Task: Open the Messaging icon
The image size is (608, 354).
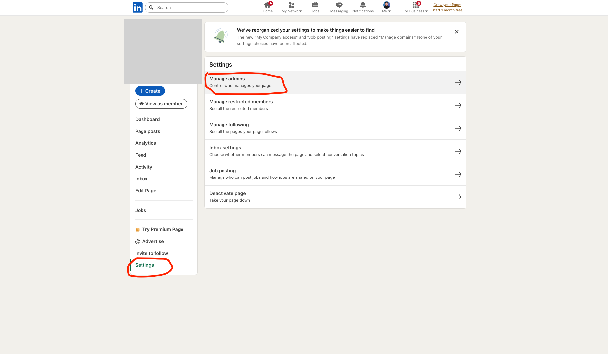Action: tap(339, 5)
